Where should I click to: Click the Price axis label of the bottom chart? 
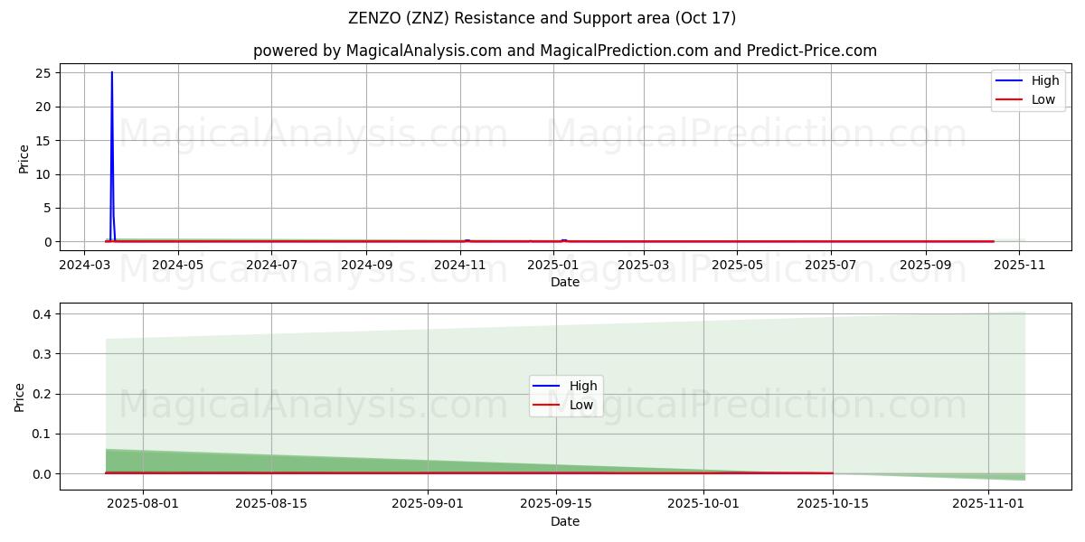pyautogui.click(x=20, y=397)
